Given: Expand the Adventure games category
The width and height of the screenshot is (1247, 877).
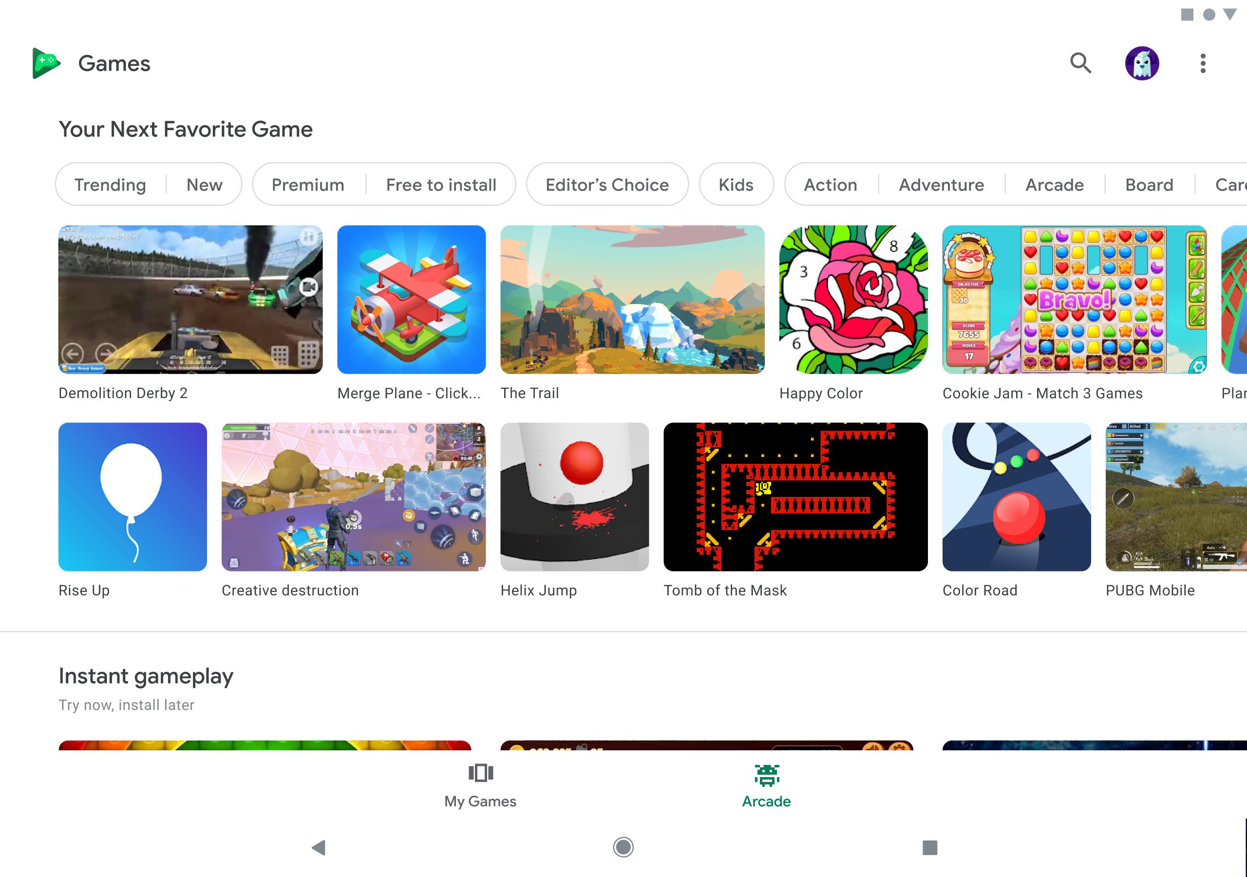Looking at the screenshot, I should (940, 184).
